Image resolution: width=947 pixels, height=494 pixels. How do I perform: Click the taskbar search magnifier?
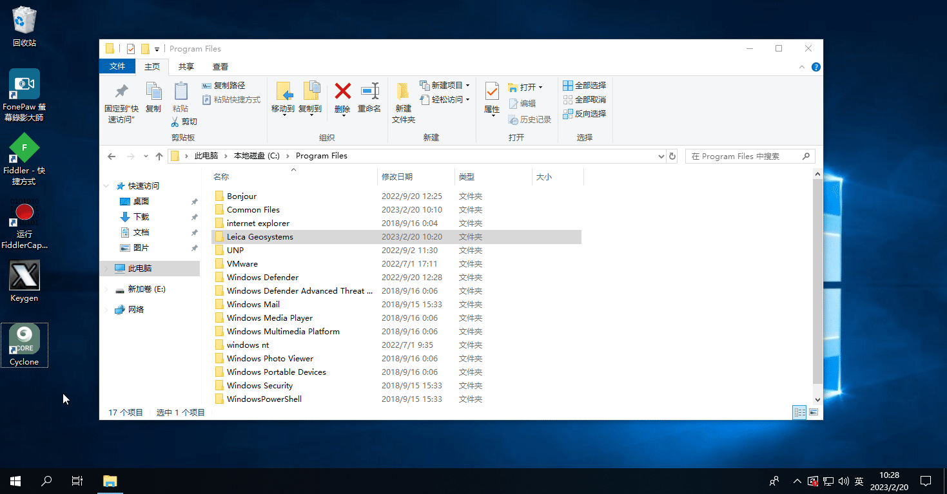[x=46, y=481]
